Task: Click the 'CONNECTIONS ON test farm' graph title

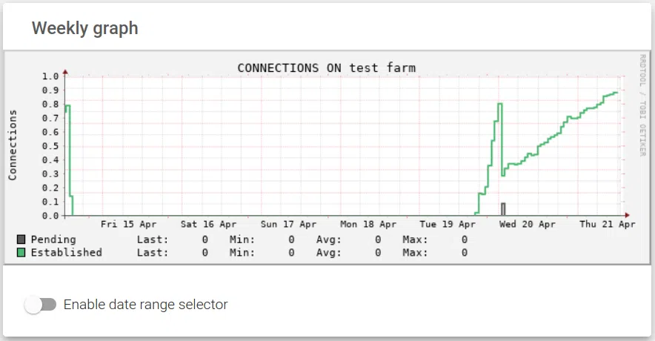Action: coord(326,67)
